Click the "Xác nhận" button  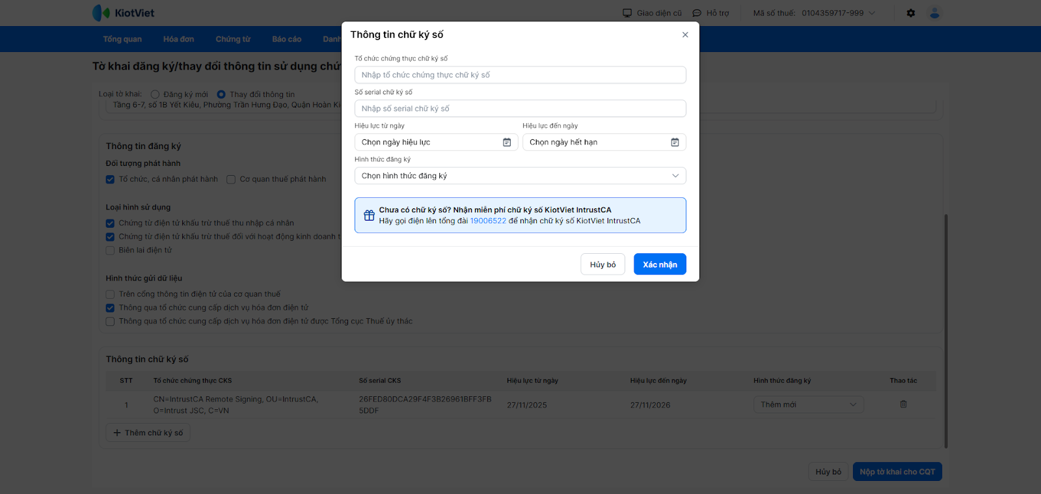660,264
